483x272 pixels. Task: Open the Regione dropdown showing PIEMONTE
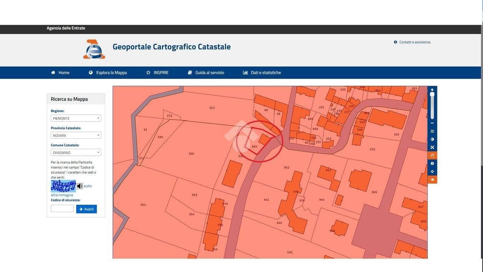coord(76,118)
